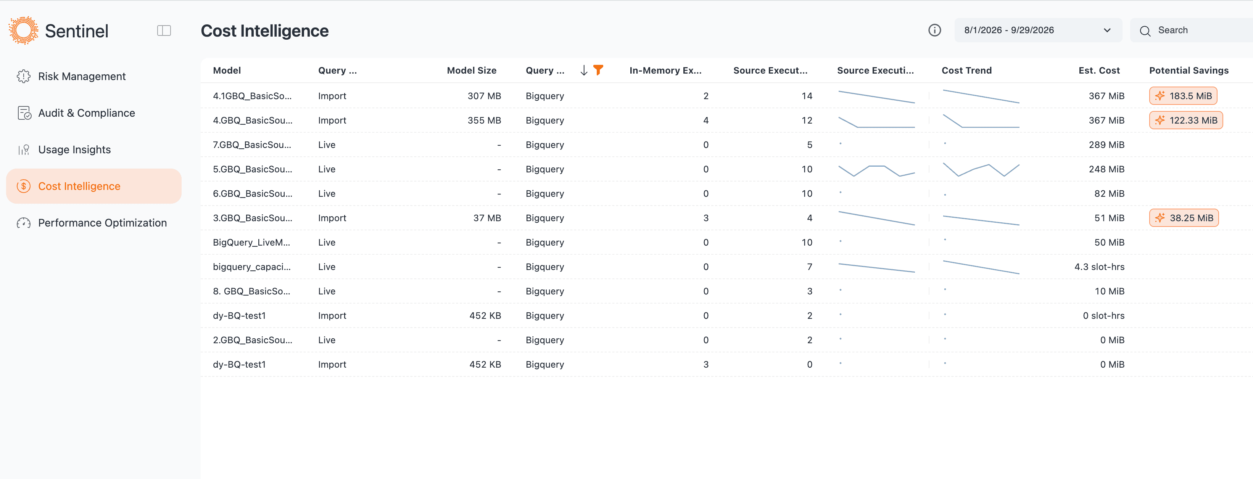Viewport: 1253px width, 479px height.
Task: Click the 289 MiB estimated cost
Action: click(x=1106, y=145)
